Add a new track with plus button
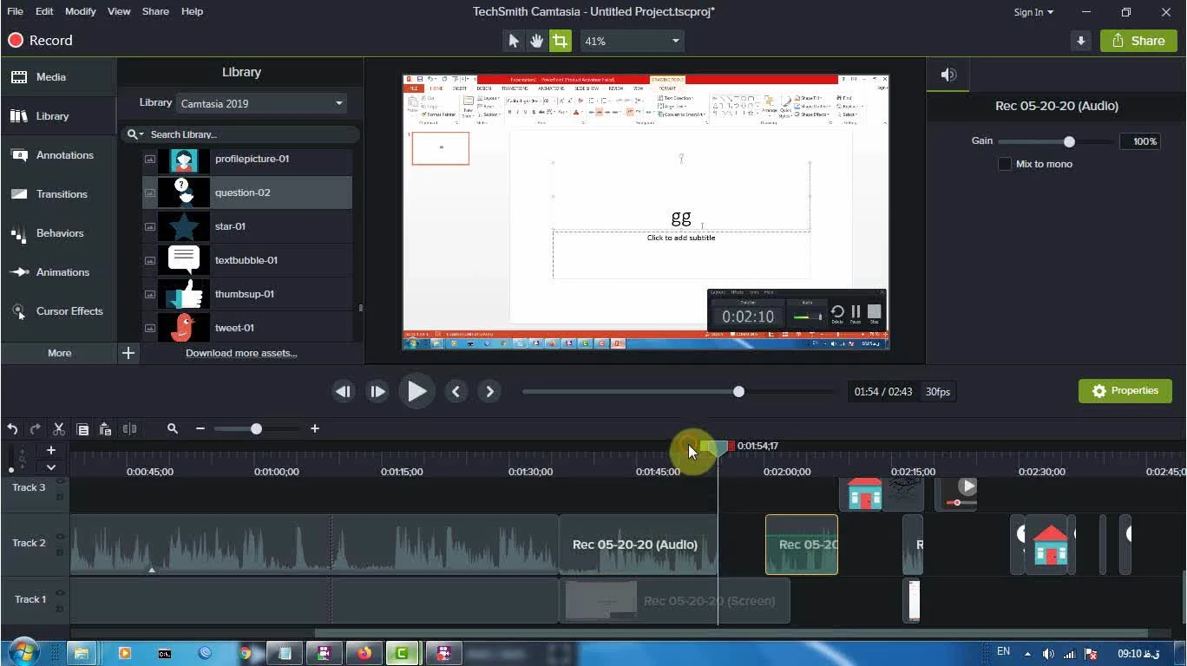 coord(51,450)
